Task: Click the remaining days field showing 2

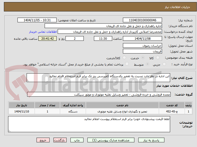Action: pyautogui.click(x=75, y=38)
